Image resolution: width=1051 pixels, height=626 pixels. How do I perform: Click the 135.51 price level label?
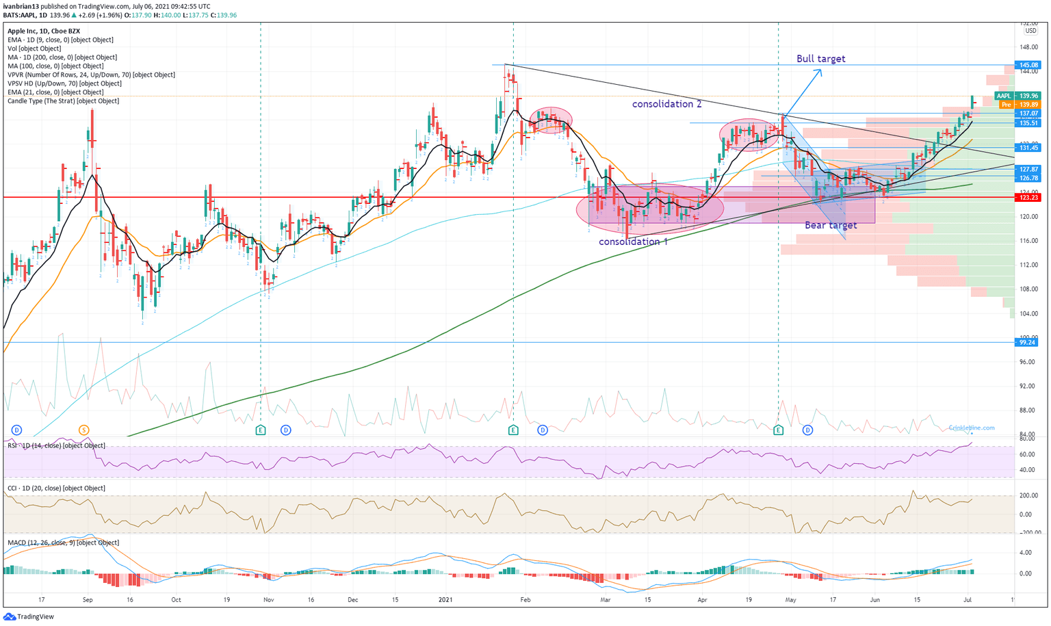tap(1028, 123)
